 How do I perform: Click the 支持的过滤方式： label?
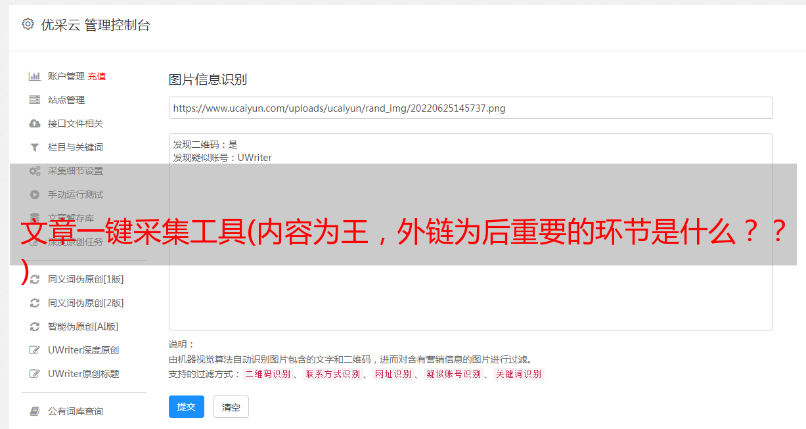pos(205,374)
